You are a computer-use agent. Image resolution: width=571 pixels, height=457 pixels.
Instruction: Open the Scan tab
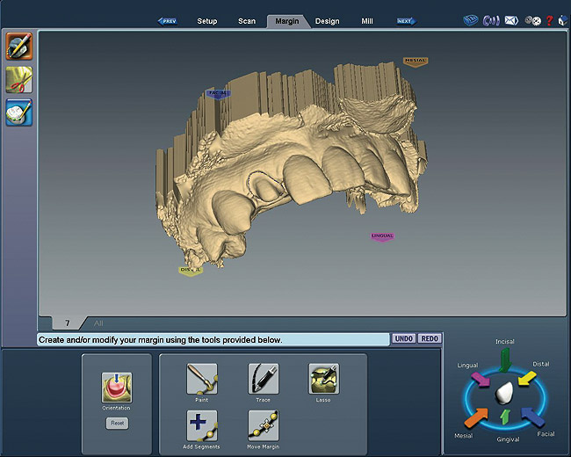(x=247, y=20)
